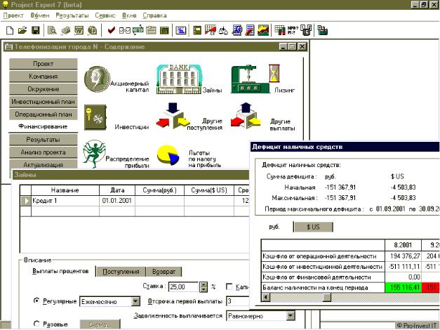
Task: Click the Ставка stepper arrows
Action: [204, 286]
